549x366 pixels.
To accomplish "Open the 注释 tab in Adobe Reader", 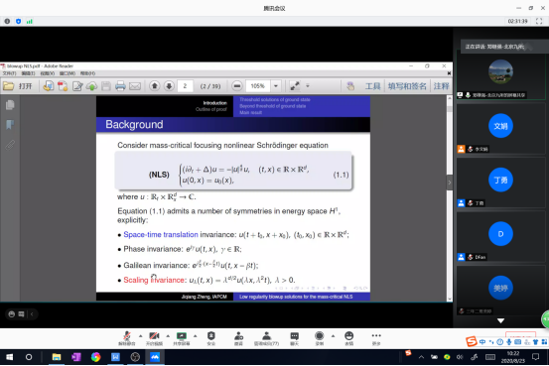I will click(x=441, y=86).
